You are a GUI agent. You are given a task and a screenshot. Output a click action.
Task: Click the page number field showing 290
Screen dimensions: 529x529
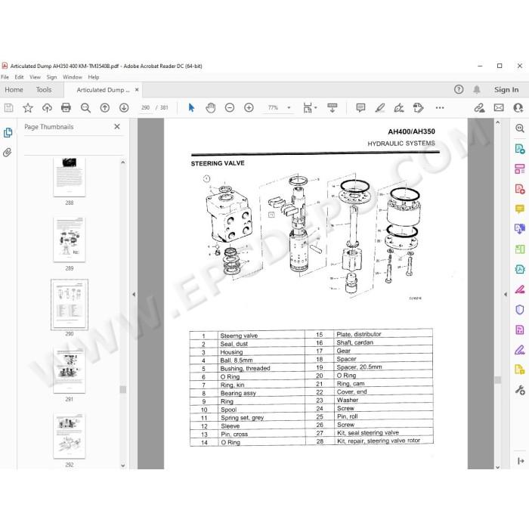point(146,107)
